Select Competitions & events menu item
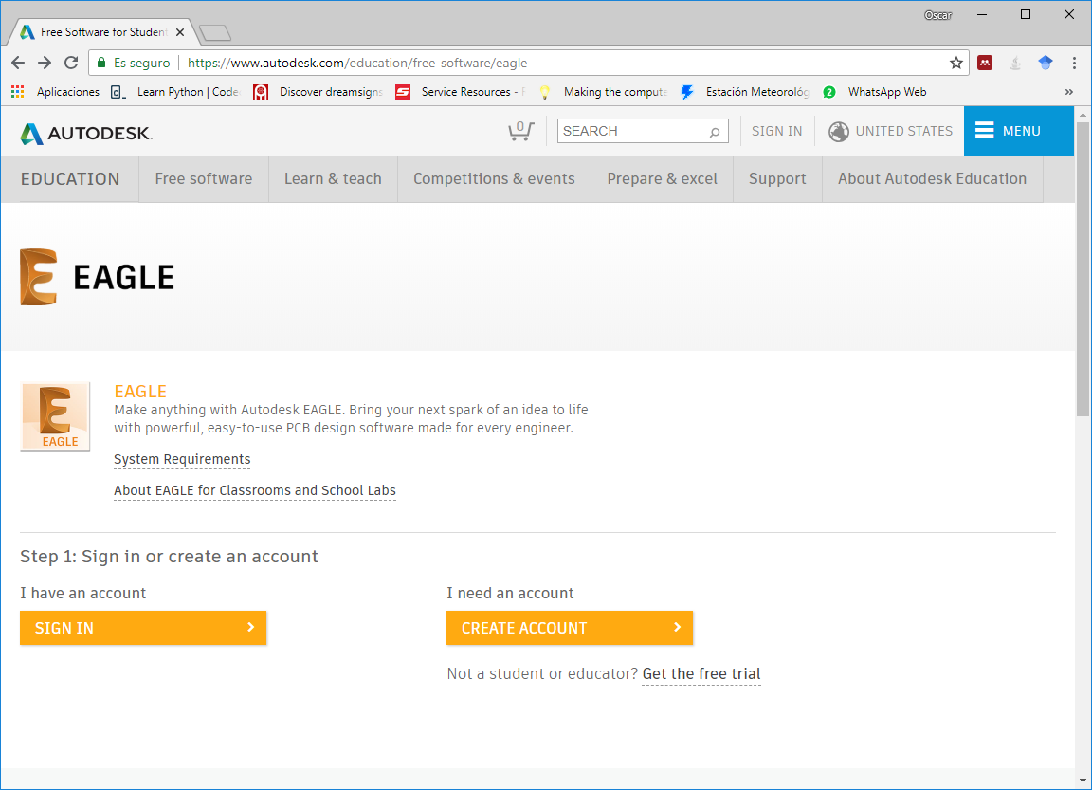 pyautogui.click(x=494, y=178)
